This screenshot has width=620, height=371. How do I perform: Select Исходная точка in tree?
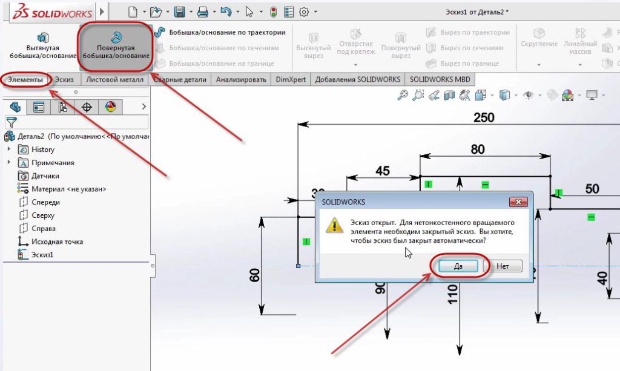pyautogui.click(x=51, y=241)
